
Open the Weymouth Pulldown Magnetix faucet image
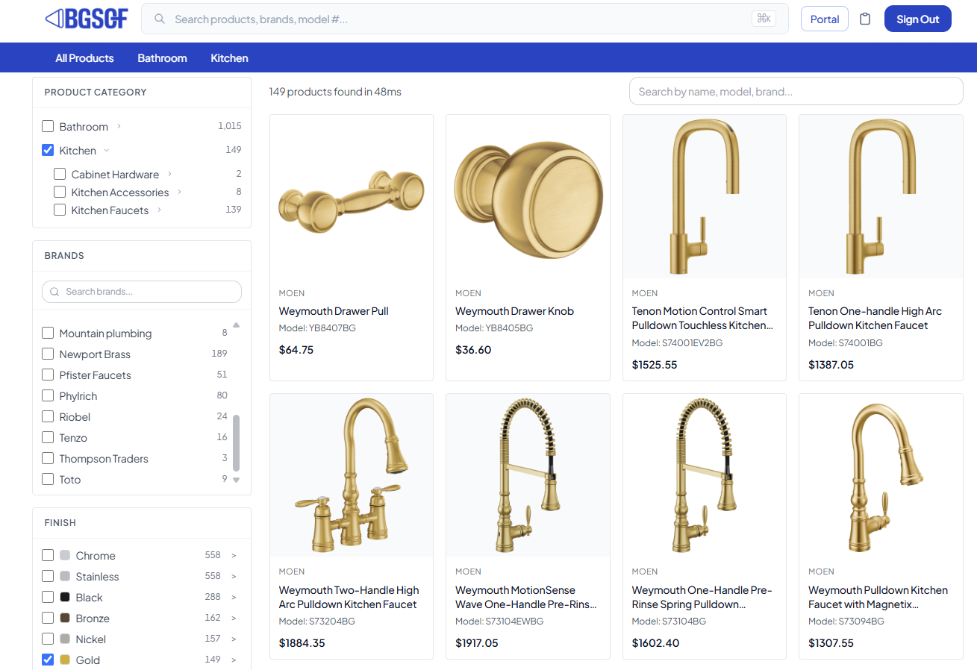coord(881,475)
